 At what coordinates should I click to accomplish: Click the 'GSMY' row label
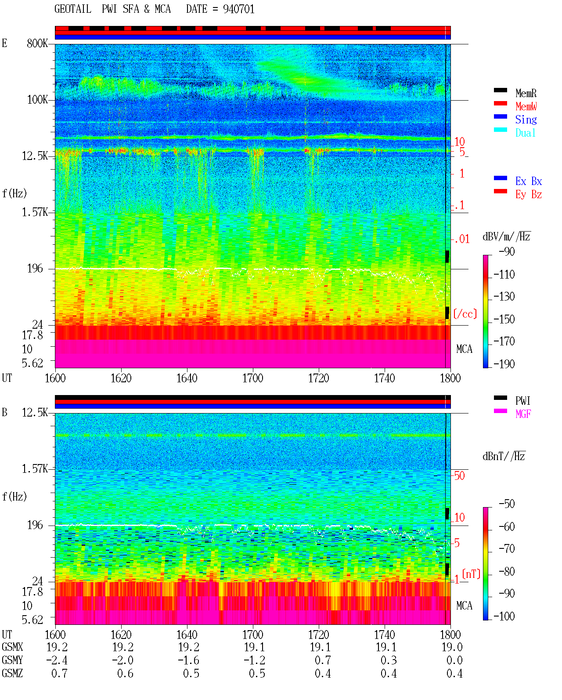(x=12, y=660)
